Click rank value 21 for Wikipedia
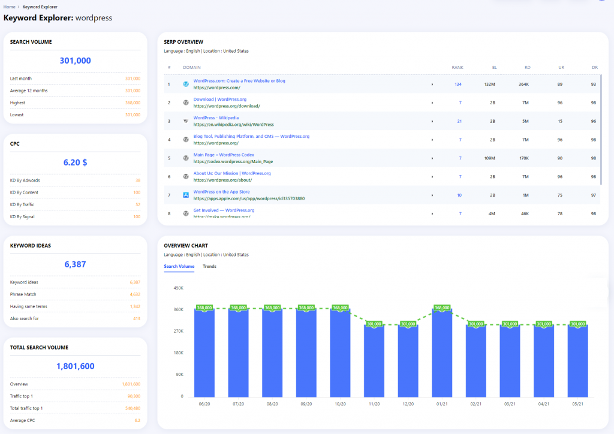Viewport: 614px width, 434px height. click(459, 121)
